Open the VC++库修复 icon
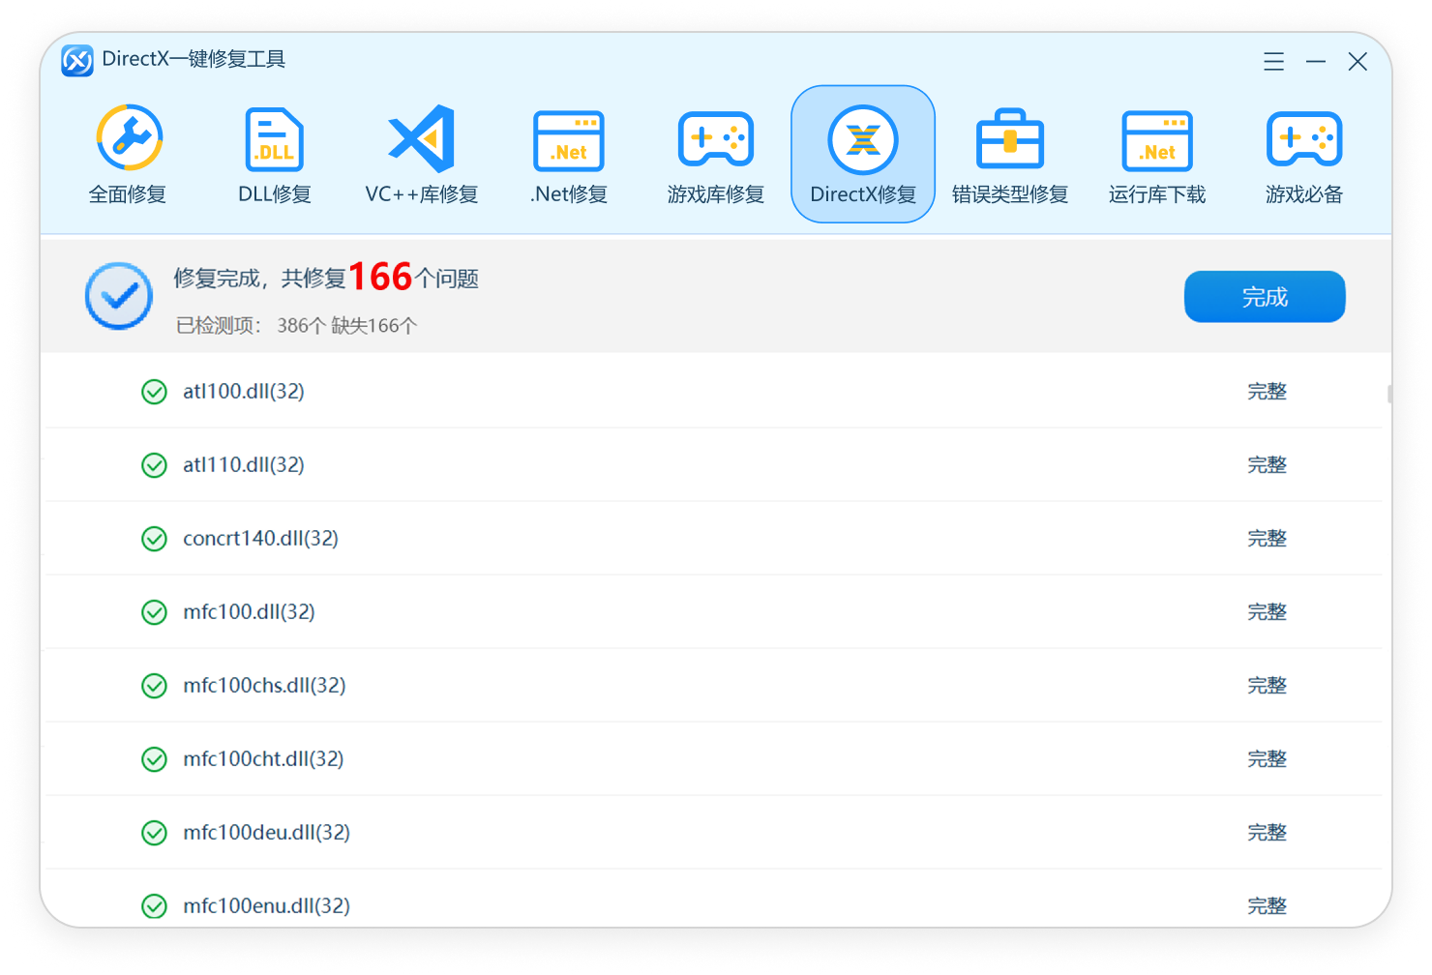The height and width of the screenshot is (975, 1432). (x=422, y=138)
